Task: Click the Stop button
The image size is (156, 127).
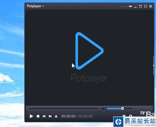Action: [38, 116]
